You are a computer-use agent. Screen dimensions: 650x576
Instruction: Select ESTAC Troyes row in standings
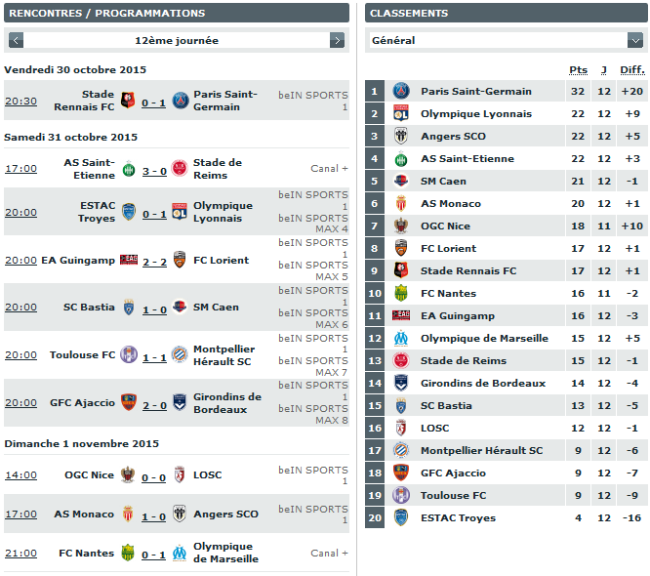(x=507, y=517)
